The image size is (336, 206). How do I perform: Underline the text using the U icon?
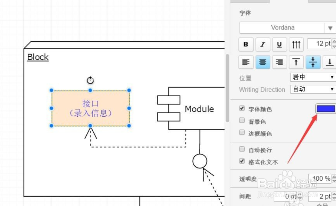279,44
